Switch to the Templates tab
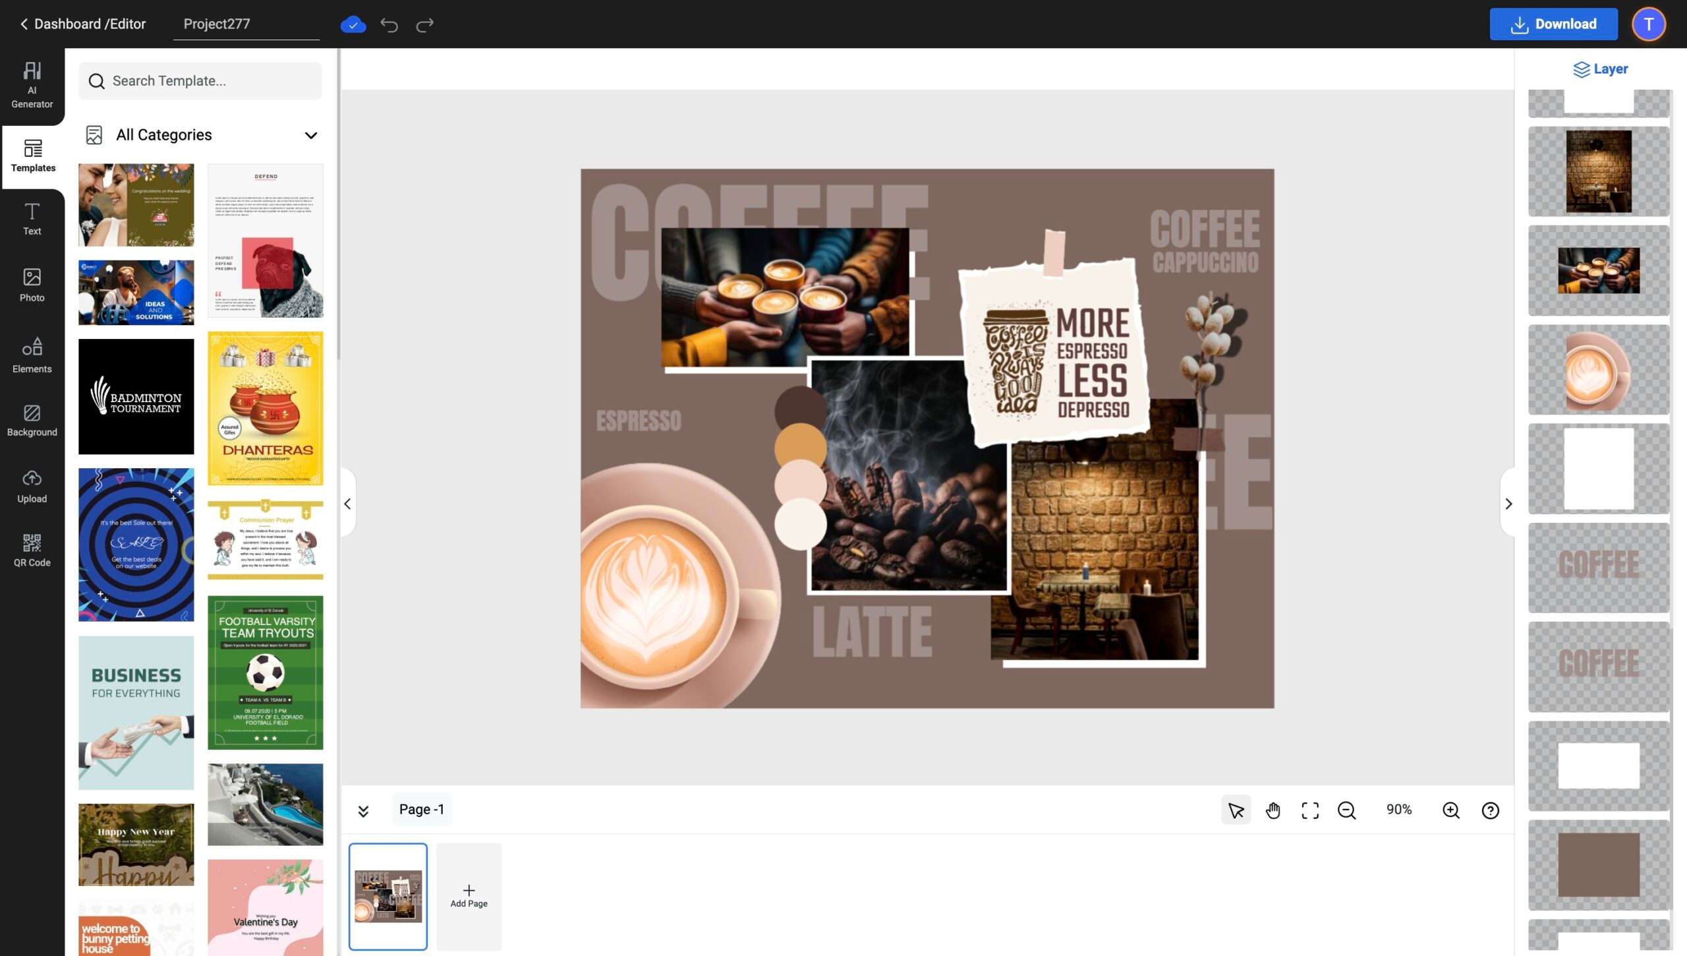1687x956 pixels. point(32,156)
